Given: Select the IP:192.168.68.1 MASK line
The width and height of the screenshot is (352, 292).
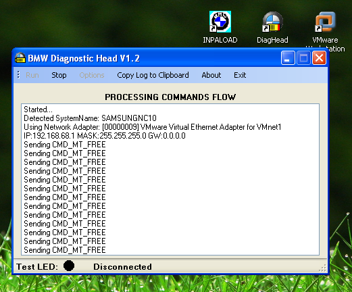Looking at the screenshot, I should click(105, 136).
